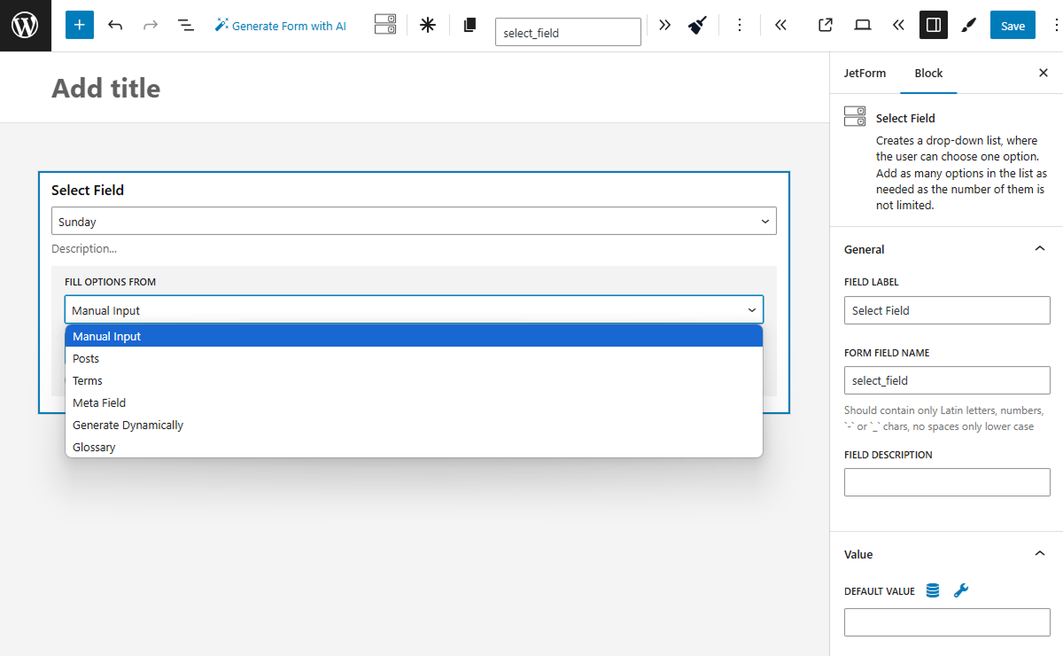Open the Document Overview list view
Screen dimensions: 1063x656
[185, 25]
